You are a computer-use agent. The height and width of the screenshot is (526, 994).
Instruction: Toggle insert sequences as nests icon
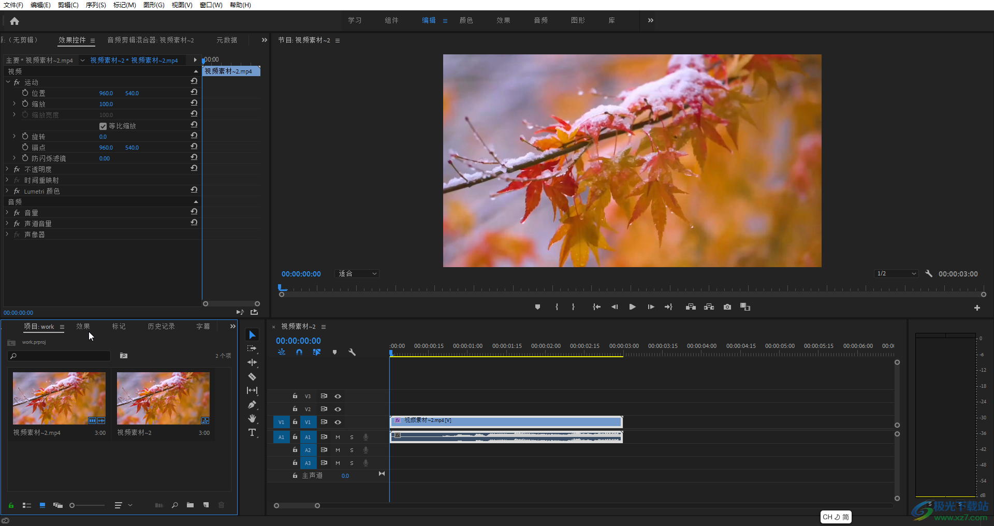pos(282,352)
